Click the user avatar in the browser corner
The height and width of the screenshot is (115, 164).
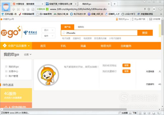pos(6,7)
